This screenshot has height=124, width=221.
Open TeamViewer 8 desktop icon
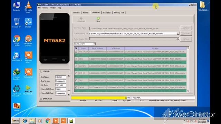pyautogui.click(x=17, y=56)
